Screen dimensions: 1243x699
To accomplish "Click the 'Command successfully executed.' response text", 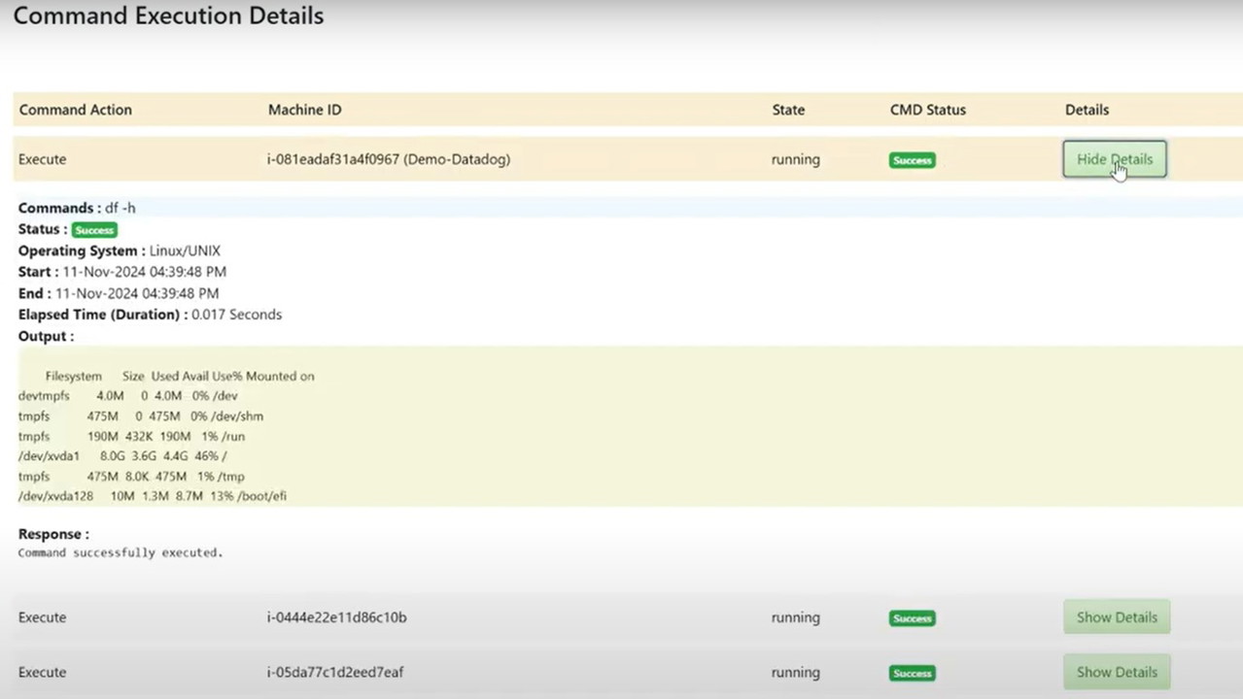I will [121, 552].
